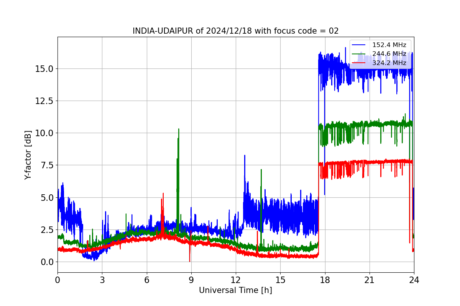Click y-axis tick label 10.0
The width and height of the screenshot is (460, 306).
click(43, 133)
